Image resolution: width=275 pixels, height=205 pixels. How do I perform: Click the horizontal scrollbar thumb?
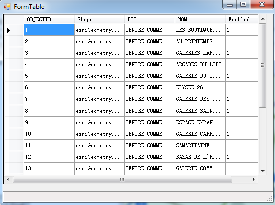point(122,180)
